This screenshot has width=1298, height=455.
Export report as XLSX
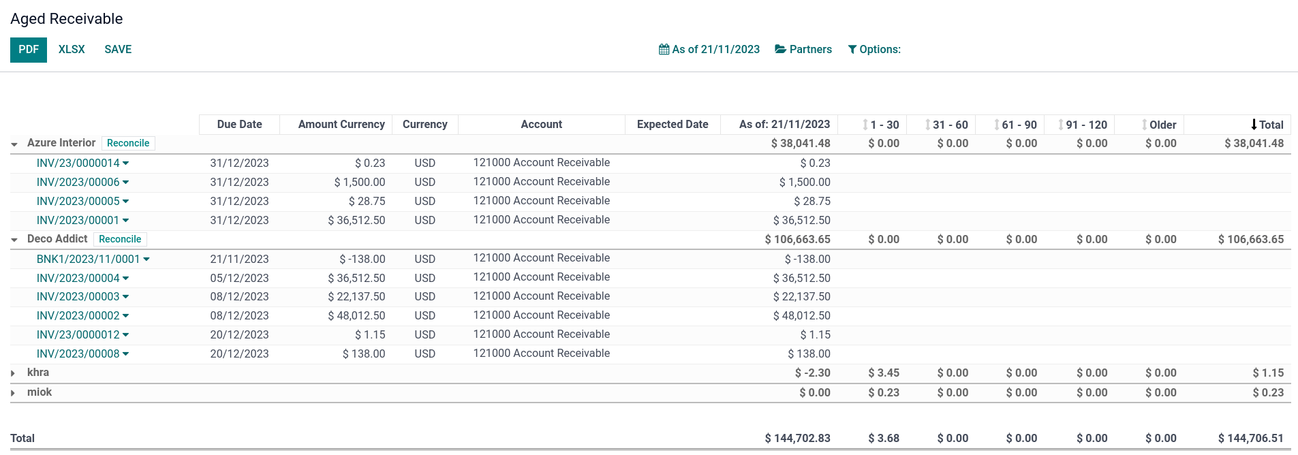[72, 50]
